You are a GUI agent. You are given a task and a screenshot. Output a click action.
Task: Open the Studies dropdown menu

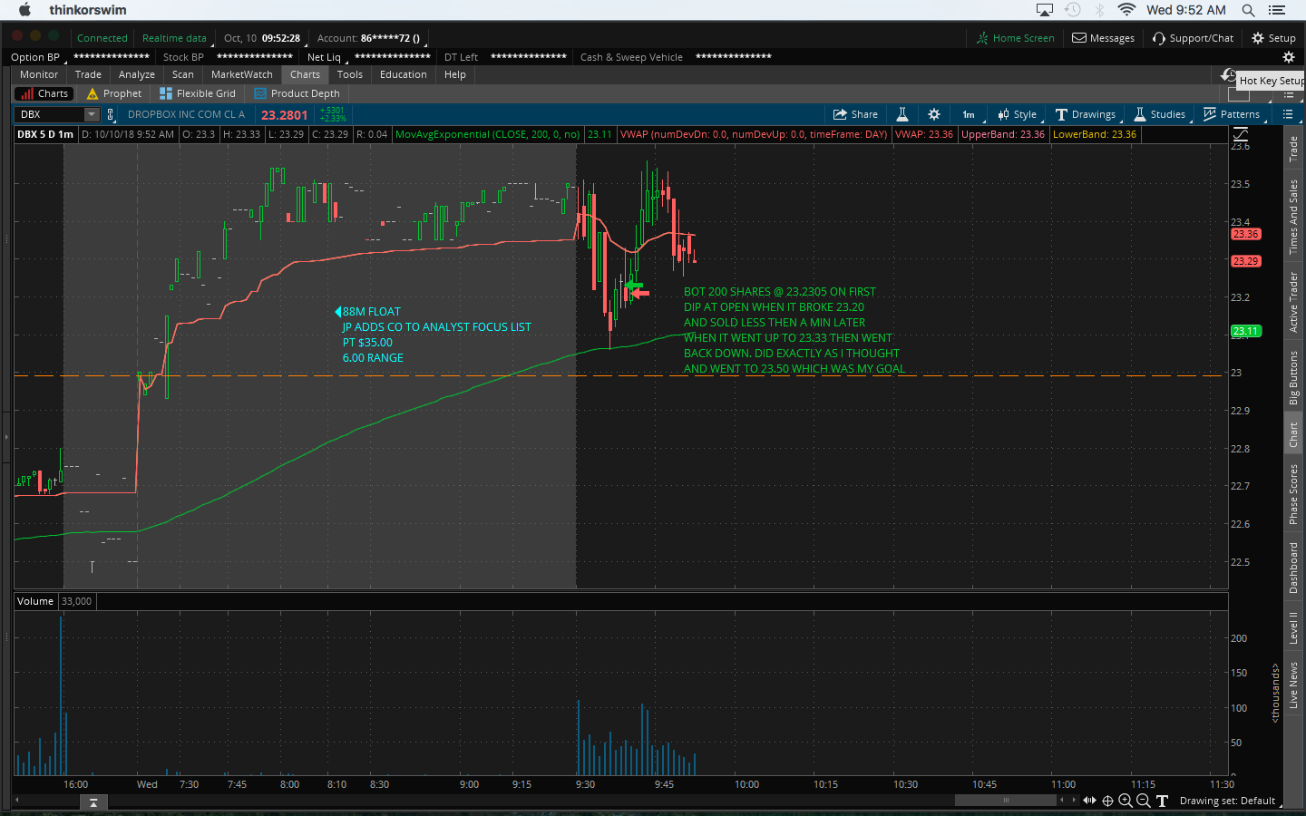point(1160,114)
